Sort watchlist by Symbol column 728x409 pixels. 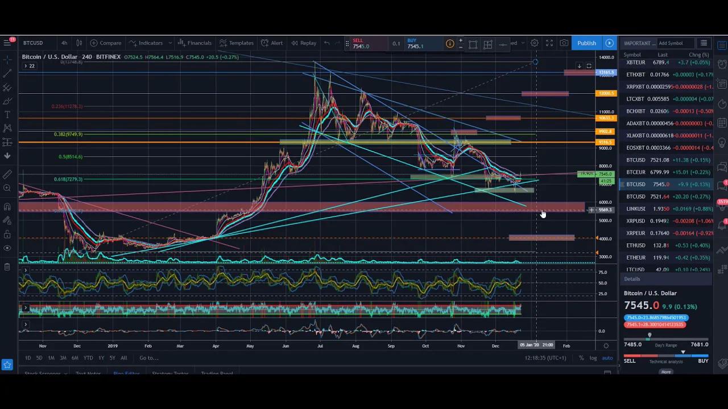click(632, 55)
